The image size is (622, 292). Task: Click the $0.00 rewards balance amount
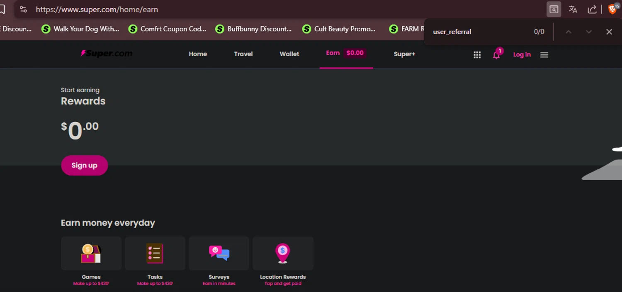tap(80, 130)
